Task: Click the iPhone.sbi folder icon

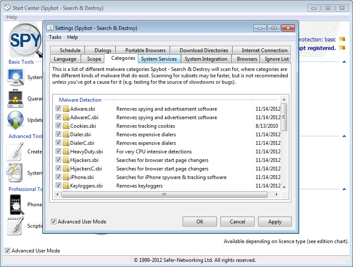Action: point(66,177)
